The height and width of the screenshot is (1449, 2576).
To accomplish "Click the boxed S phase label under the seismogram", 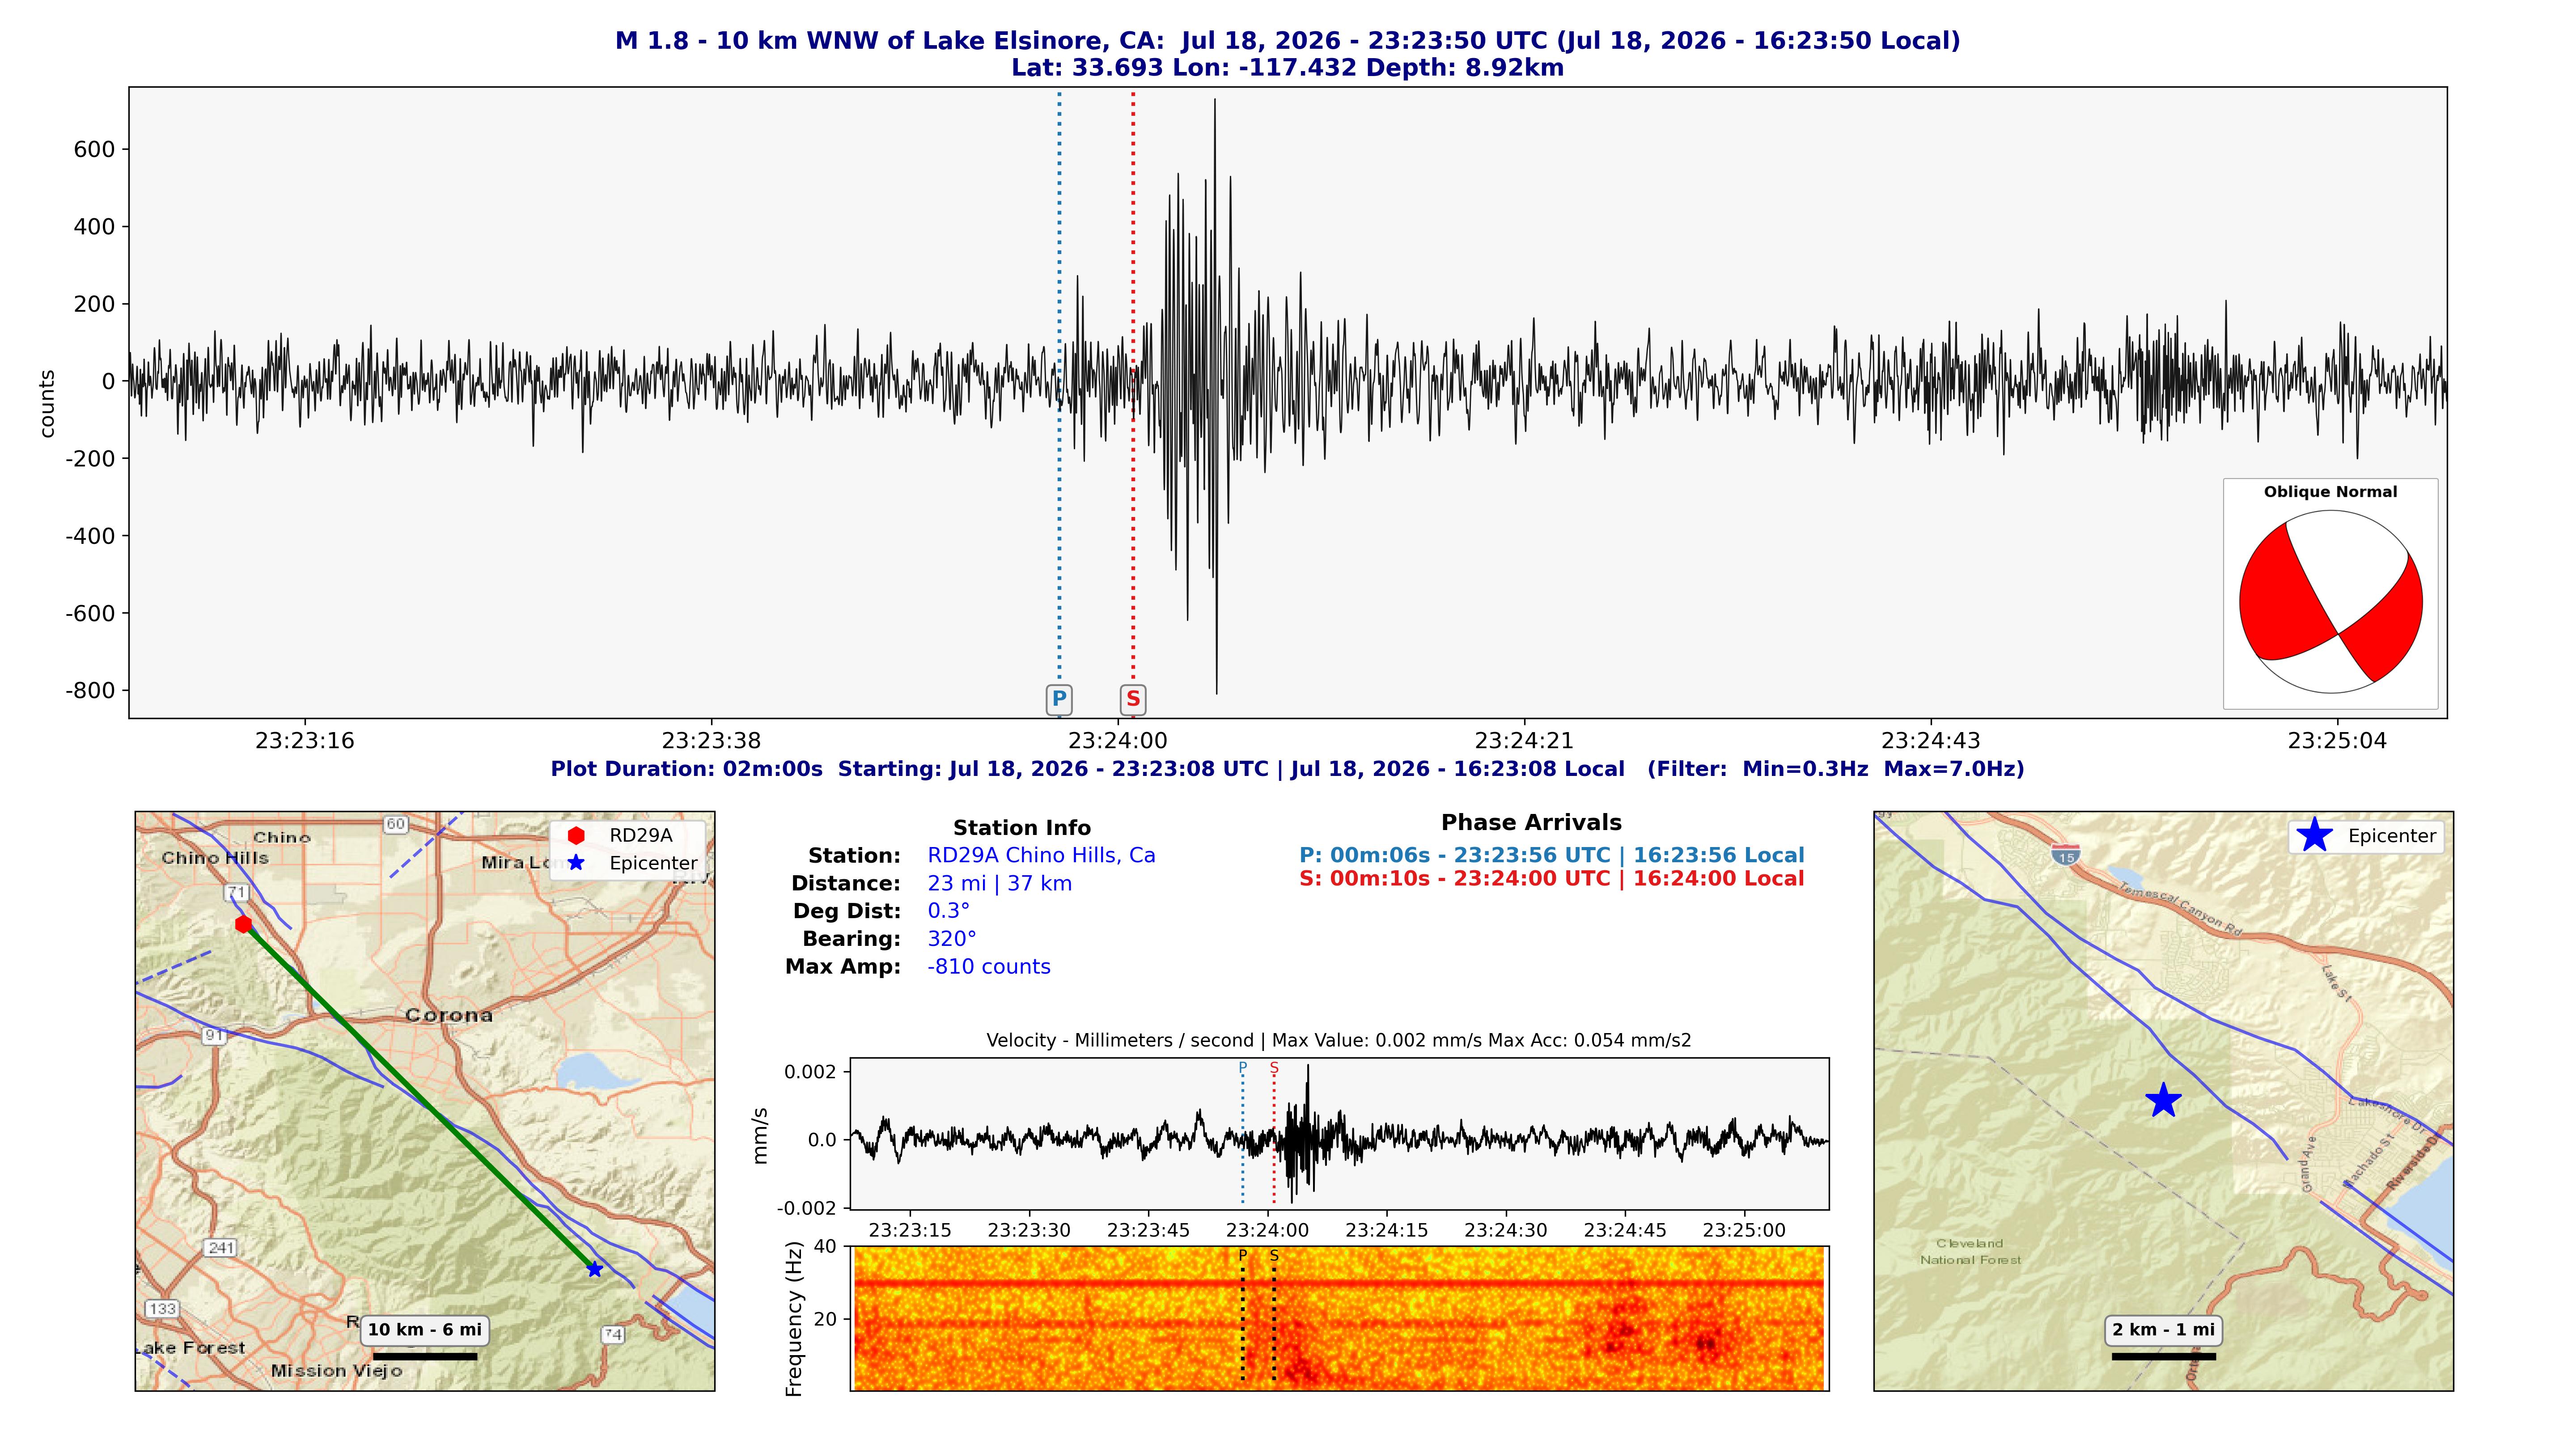I will (1133, 699).
